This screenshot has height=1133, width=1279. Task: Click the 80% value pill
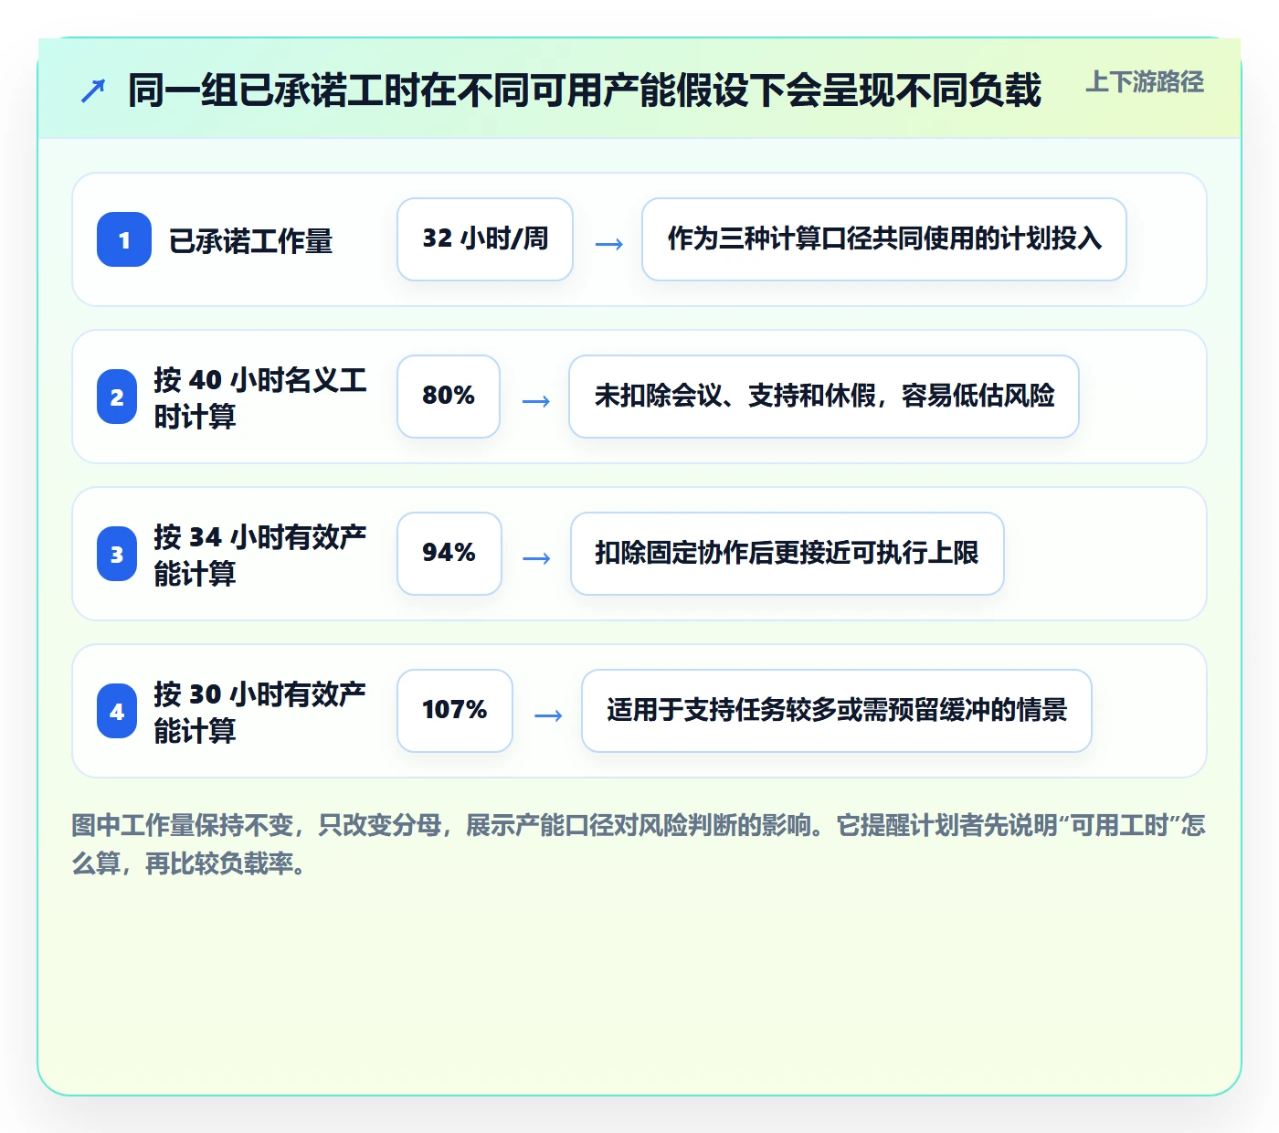pyautogui.click(x=449, y=397)
